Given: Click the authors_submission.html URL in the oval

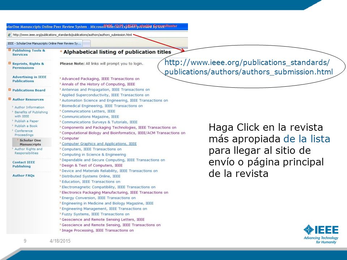Looking at the screenshot, I should click(x=249, y=67).
